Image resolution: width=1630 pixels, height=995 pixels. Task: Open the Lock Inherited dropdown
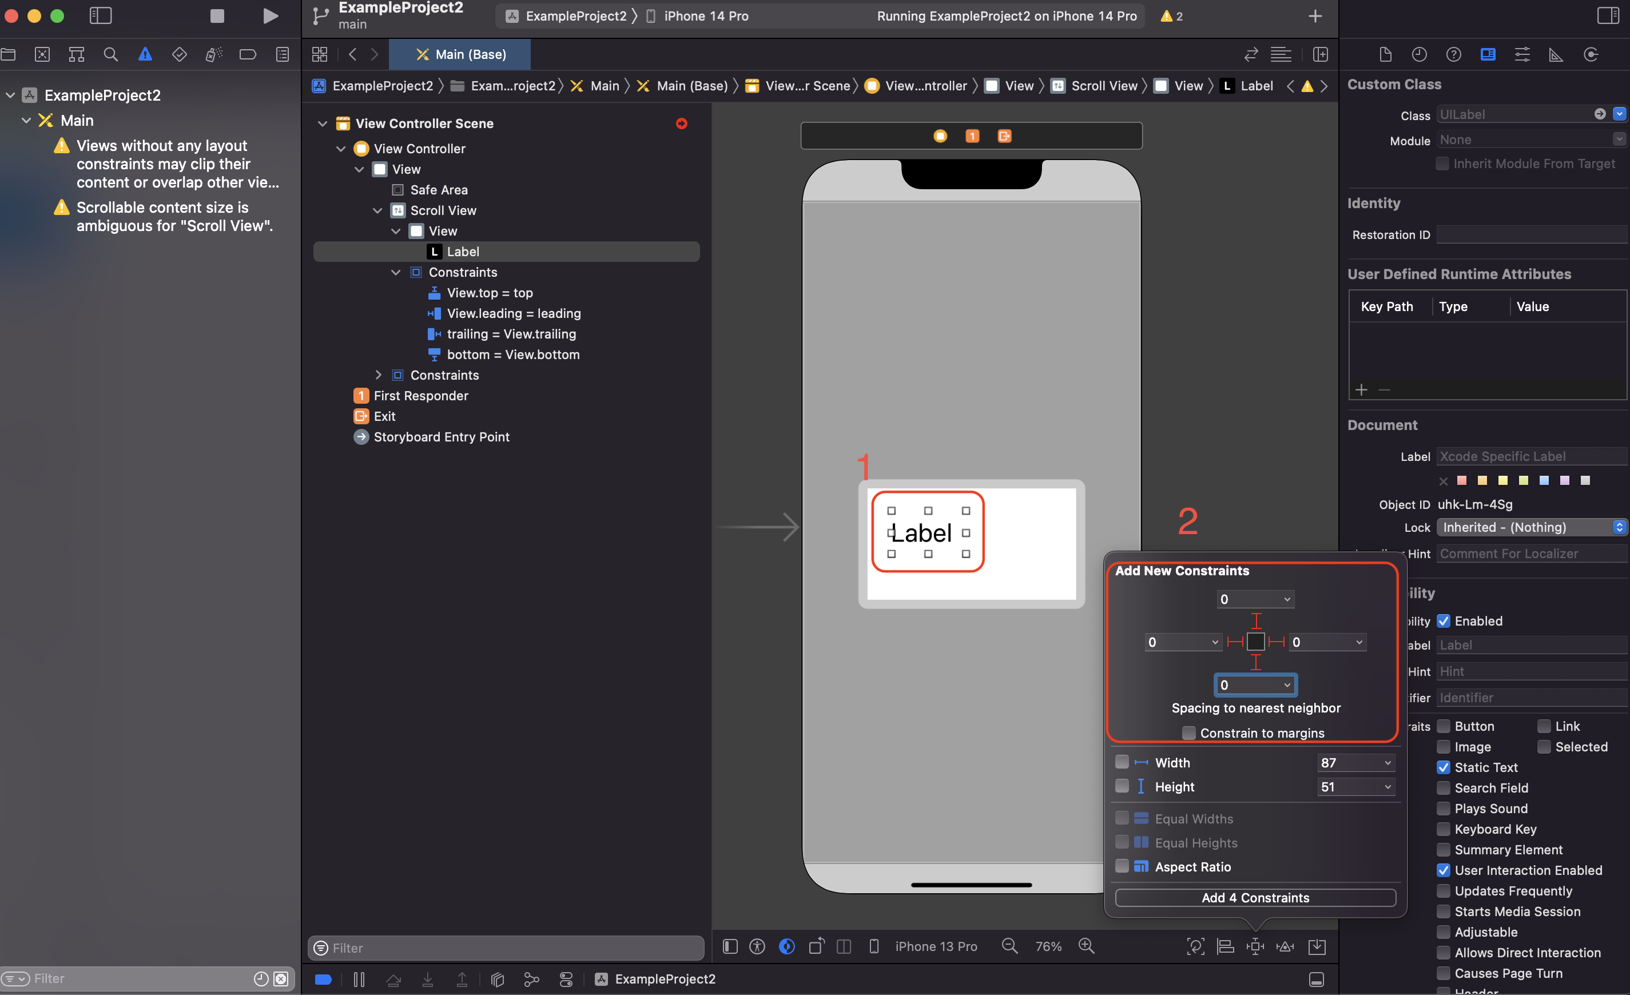pyautogui.click(x=1531, y=527)
